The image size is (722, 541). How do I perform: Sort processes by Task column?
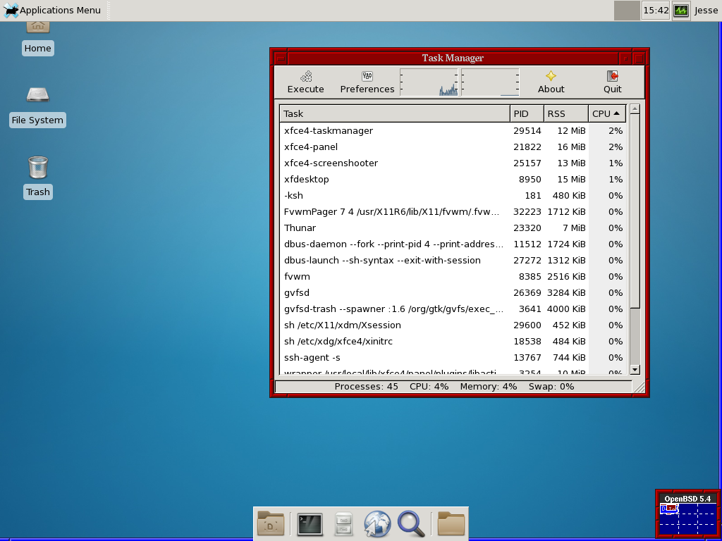click(x=395, y=113)
